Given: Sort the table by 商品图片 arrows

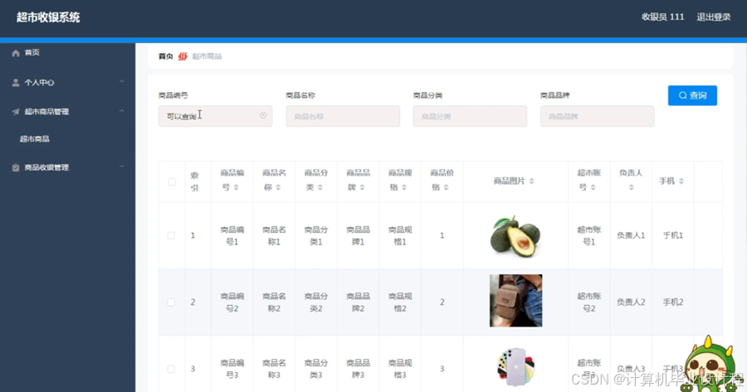Looking at the screenshot, I should click(532, 181).
